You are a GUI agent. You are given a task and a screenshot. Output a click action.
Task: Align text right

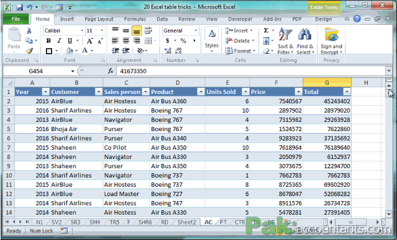(x=136, y=41)
